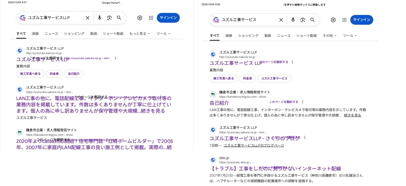Click the サインイン button in the right window
Viewport: 406px width, 186px height.
point(361,20)
